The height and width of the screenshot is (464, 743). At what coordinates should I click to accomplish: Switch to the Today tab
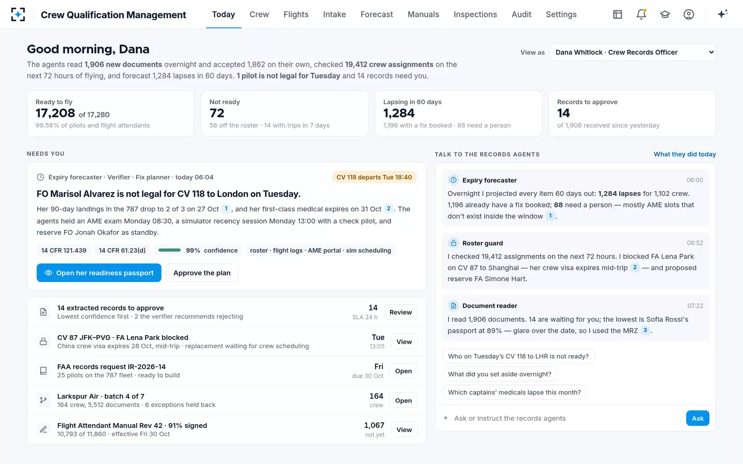(x=223, y=14)
